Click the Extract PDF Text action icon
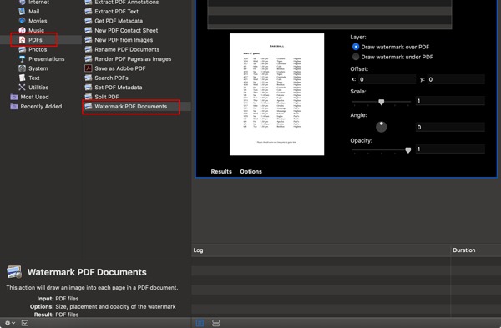501x328 pixels. point(89,11)
